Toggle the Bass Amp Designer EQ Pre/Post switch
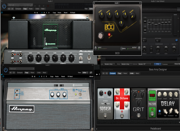Image resolution: width=180 pixels, height=131 pixels. coord(145,29)
